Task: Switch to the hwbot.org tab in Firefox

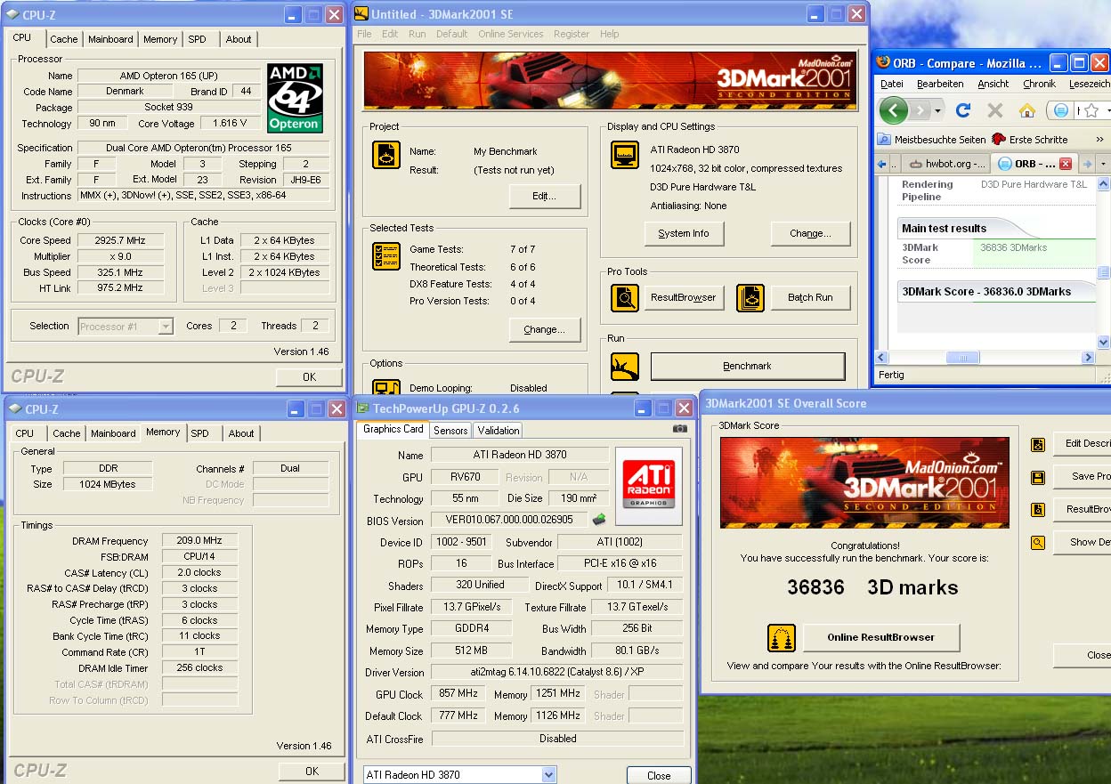Action: [945, 164]
